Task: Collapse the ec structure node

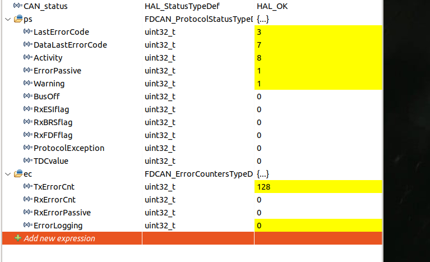Action: [8, 174]
